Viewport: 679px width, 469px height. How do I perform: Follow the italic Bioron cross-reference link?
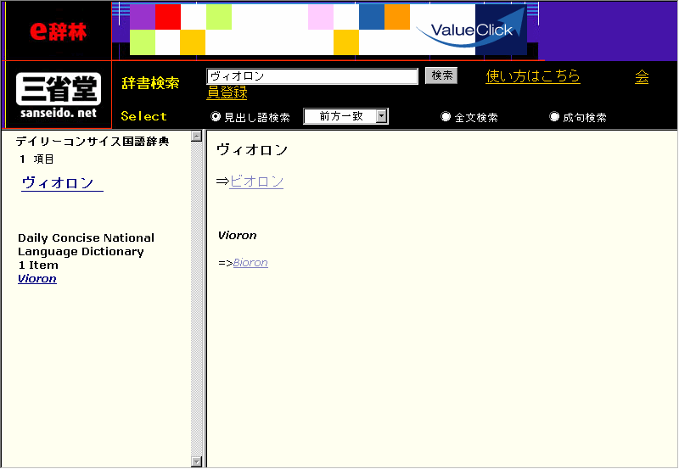coord(250,263)
